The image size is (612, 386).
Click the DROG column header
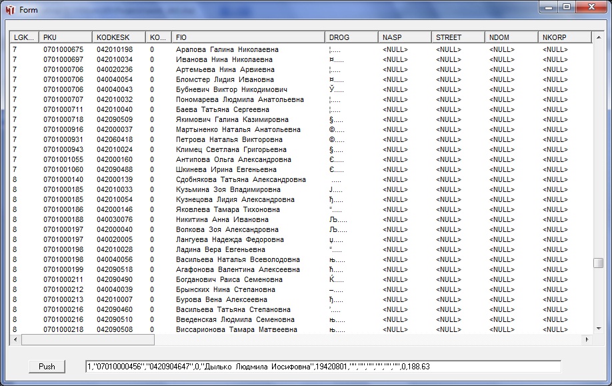(x=351, y=37)
